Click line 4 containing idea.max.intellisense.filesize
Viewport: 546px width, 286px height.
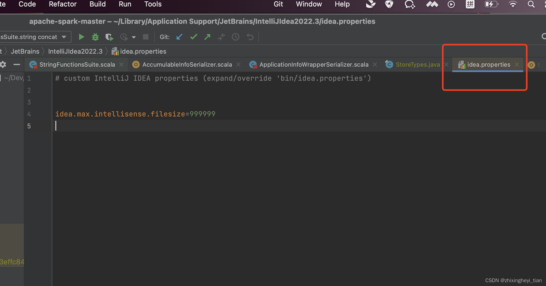(135, 114)
